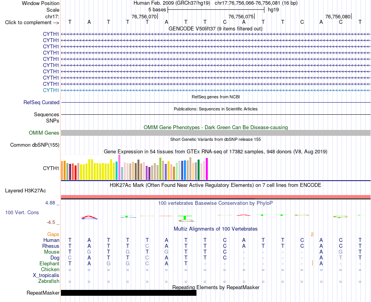Open the OMIM Gene Phenotypes track title
371x302 pixels.
coord(216,127)
